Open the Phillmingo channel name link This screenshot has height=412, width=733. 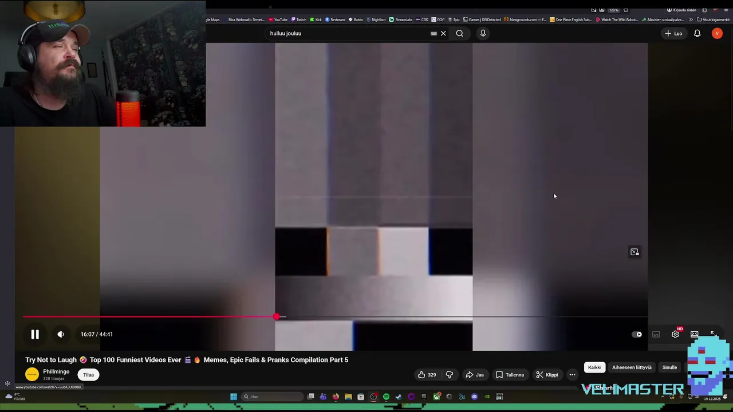(x=56, y=371)
